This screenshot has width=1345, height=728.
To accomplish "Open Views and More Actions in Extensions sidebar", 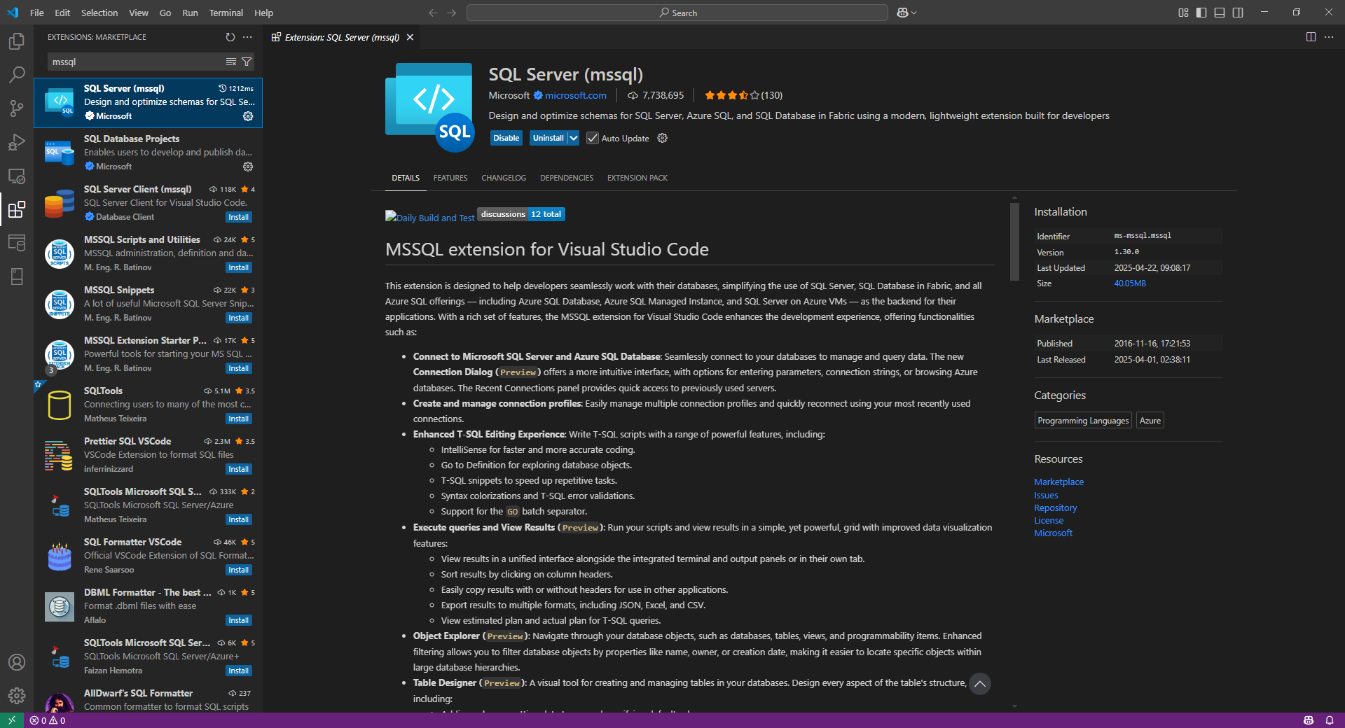I will coord(247,37).
